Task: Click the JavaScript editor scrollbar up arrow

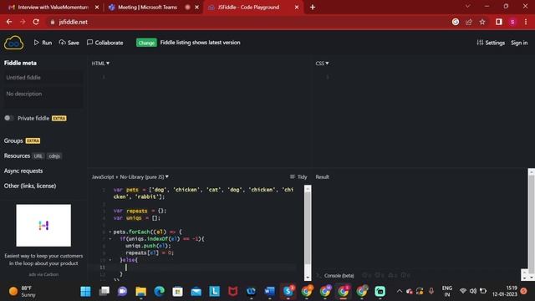Action: (308, 189)
